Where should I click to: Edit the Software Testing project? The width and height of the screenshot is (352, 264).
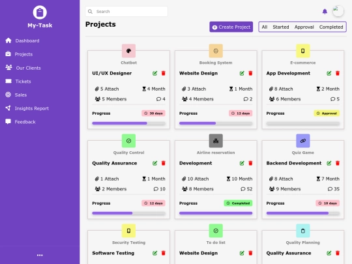pos(154,253)
